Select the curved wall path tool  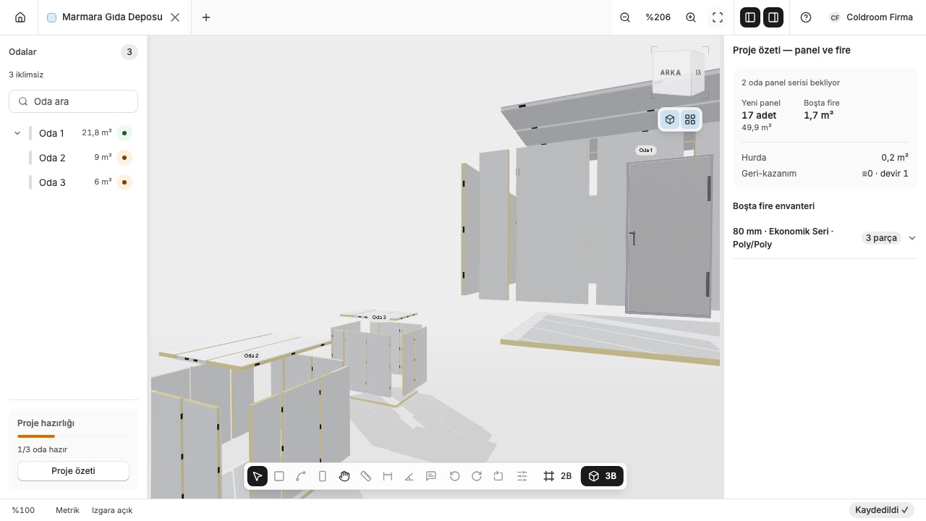(x=301, y=476)
